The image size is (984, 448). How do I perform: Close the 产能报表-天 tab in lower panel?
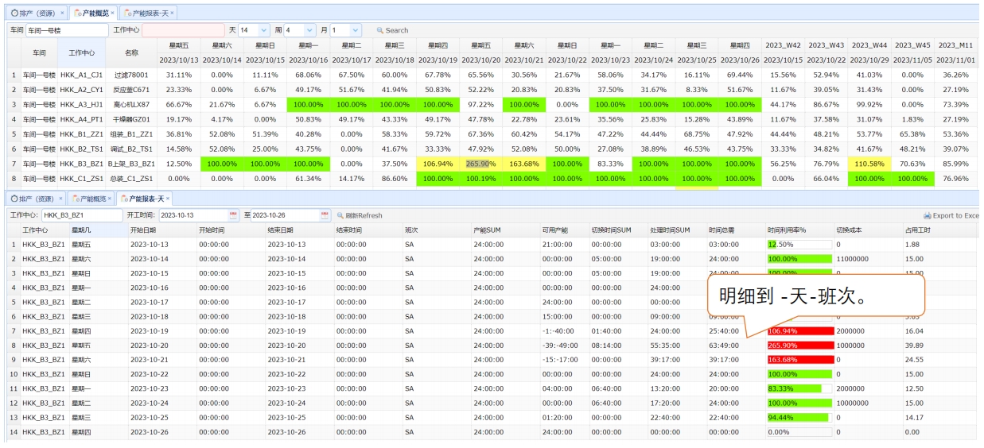[169, 198]
